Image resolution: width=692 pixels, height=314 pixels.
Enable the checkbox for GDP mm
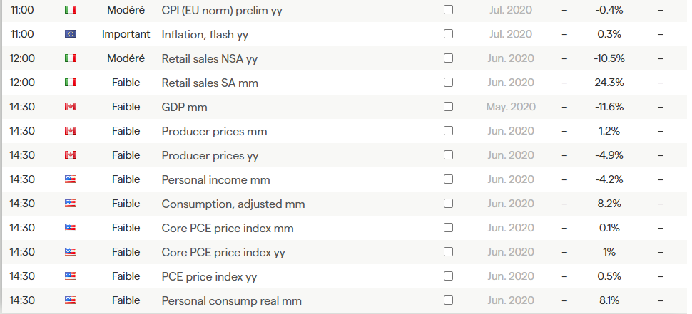[x=448, y=107]
